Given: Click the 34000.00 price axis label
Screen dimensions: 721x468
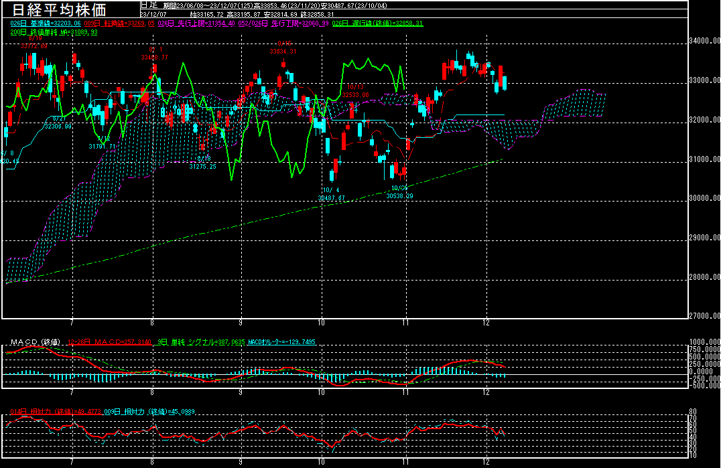Looking at the screenshot, I should click(x=704, y=41).
